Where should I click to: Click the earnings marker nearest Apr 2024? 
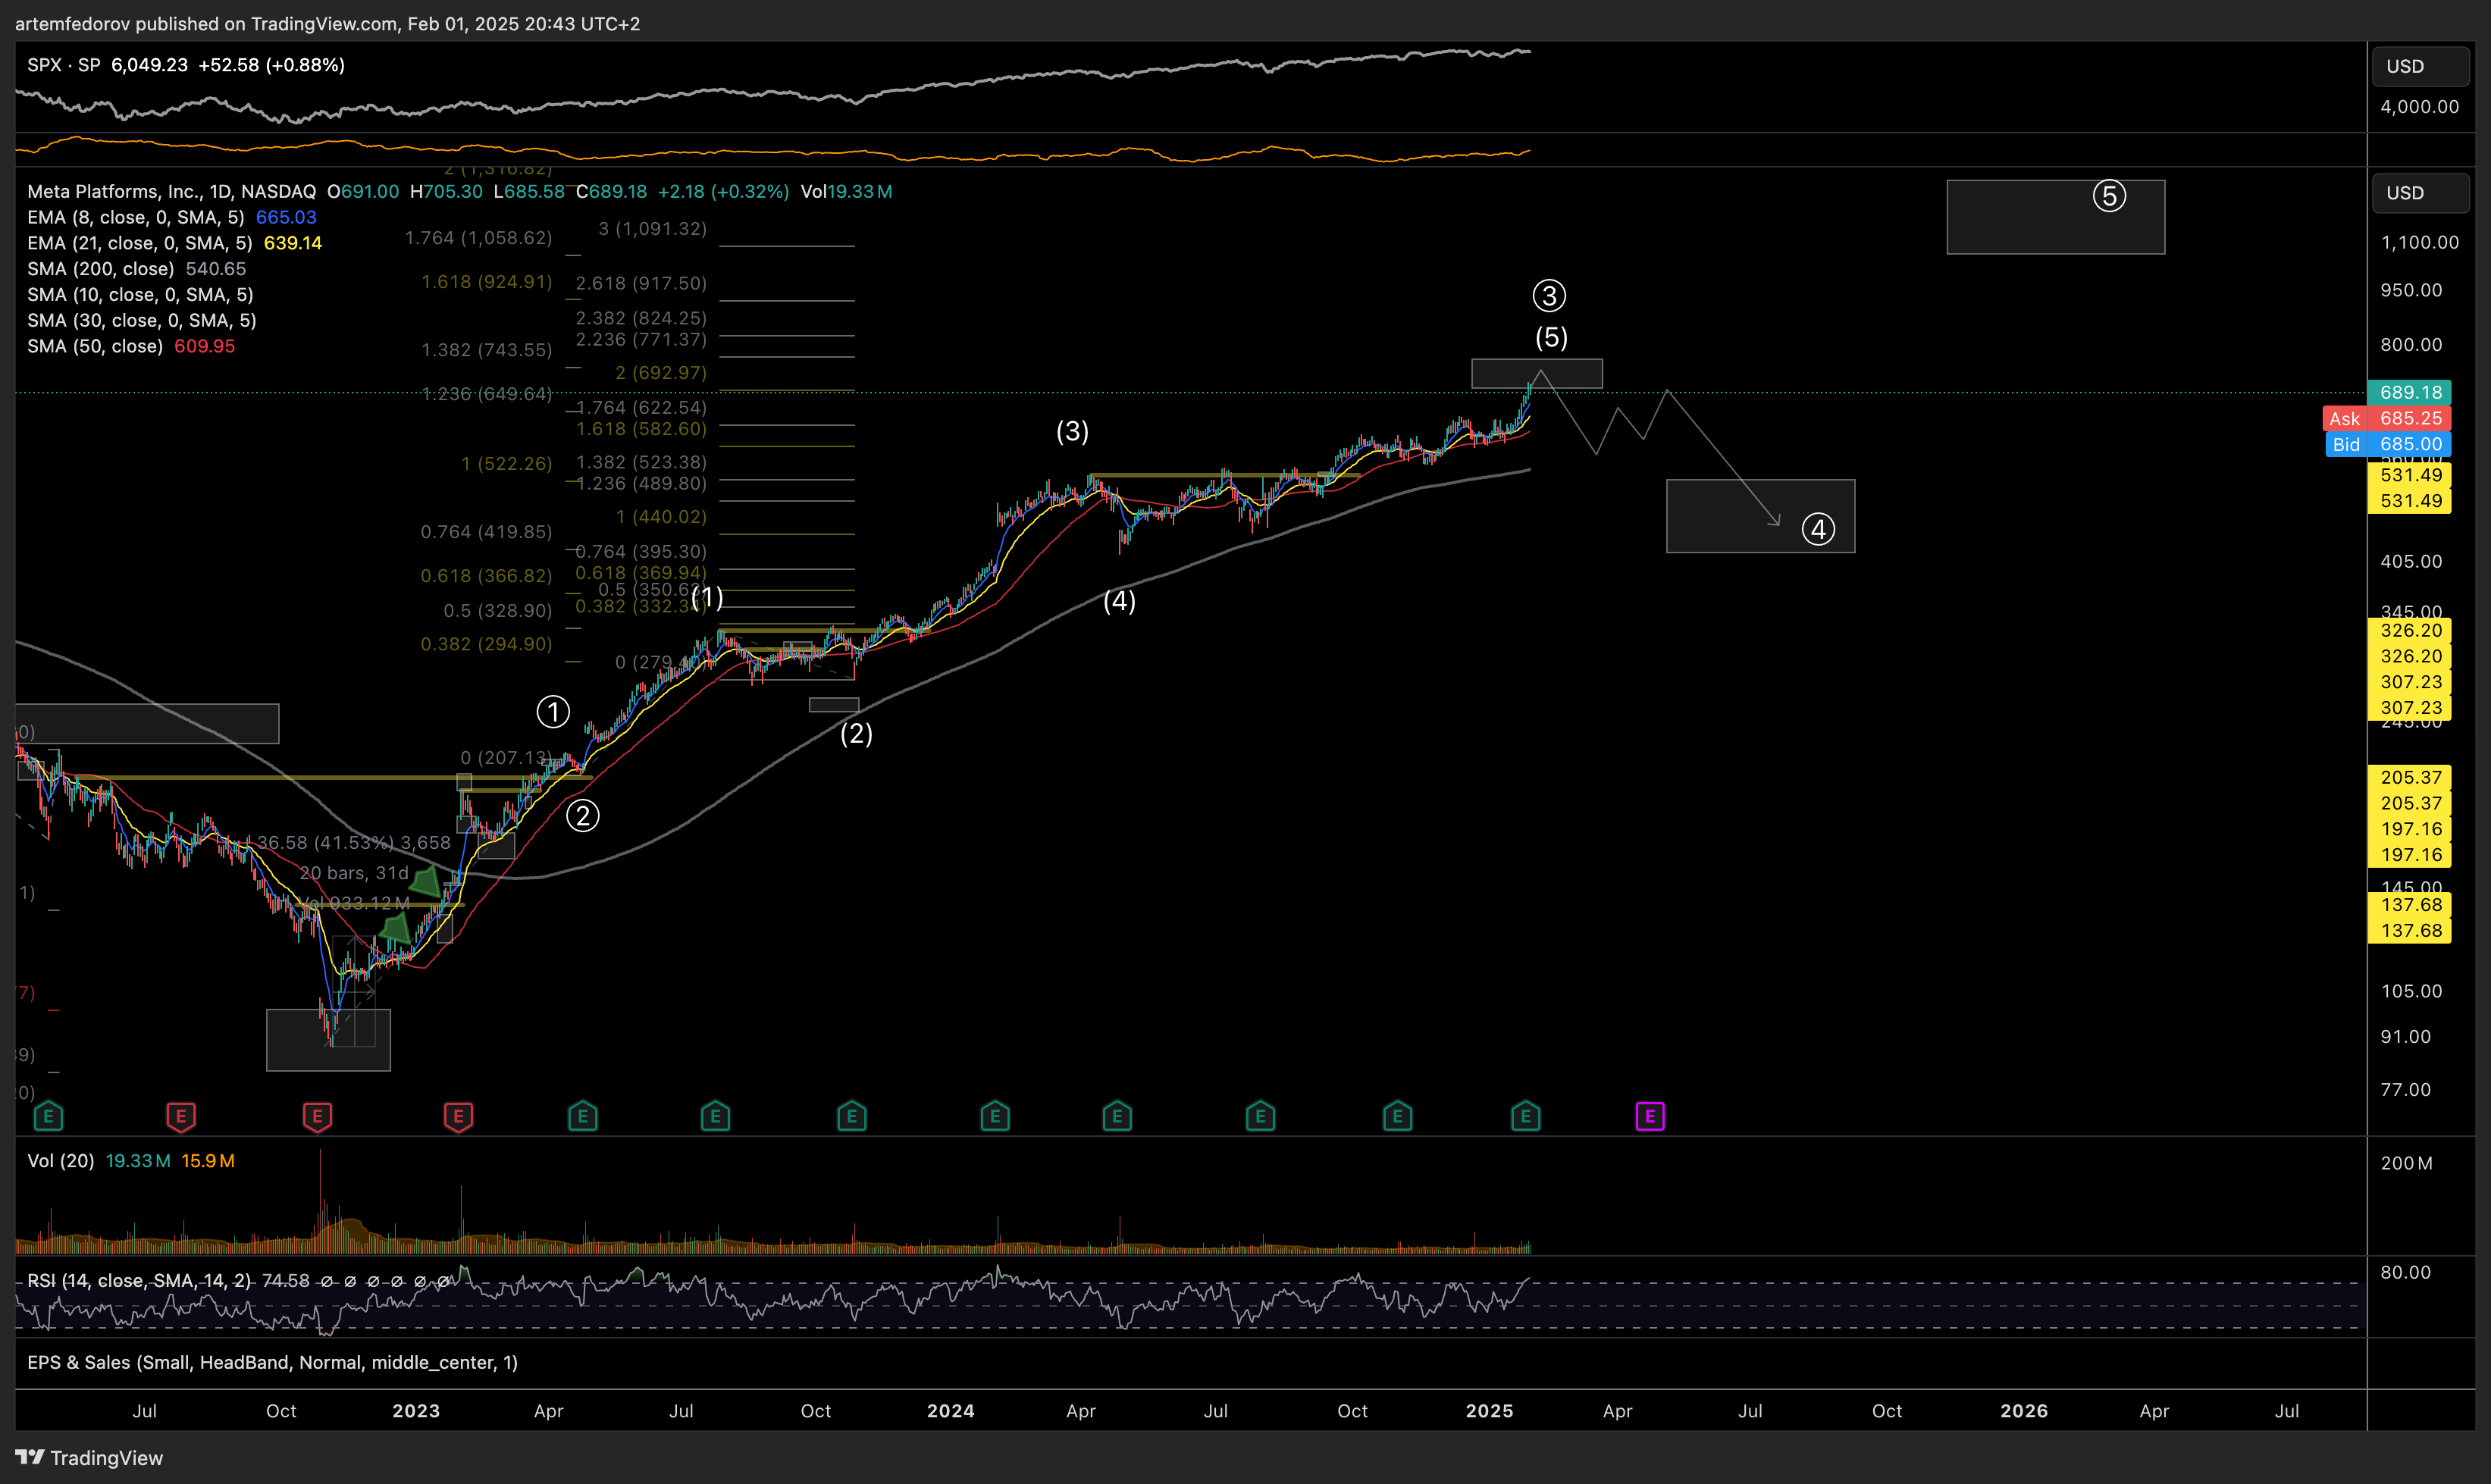pyautogui.click(x=1117, y=1116)
